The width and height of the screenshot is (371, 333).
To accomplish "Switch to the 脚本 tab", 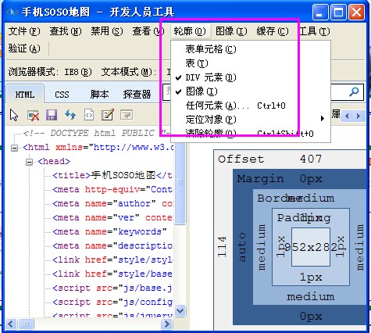I will point(99,95).
